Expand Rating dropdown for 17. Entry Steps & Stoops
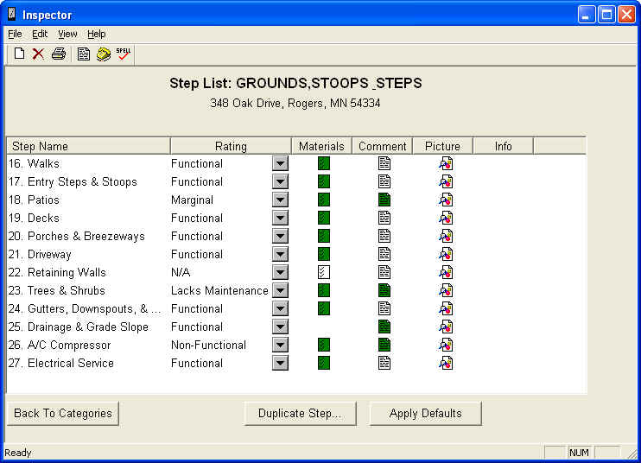641x463 pixels. 280,181
